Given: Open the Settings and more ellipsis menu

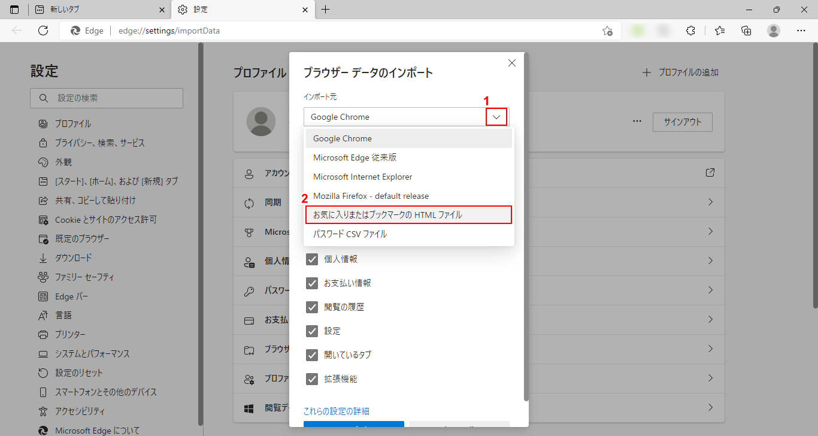Looking at the screenshot, I should (x=801, y=31).
